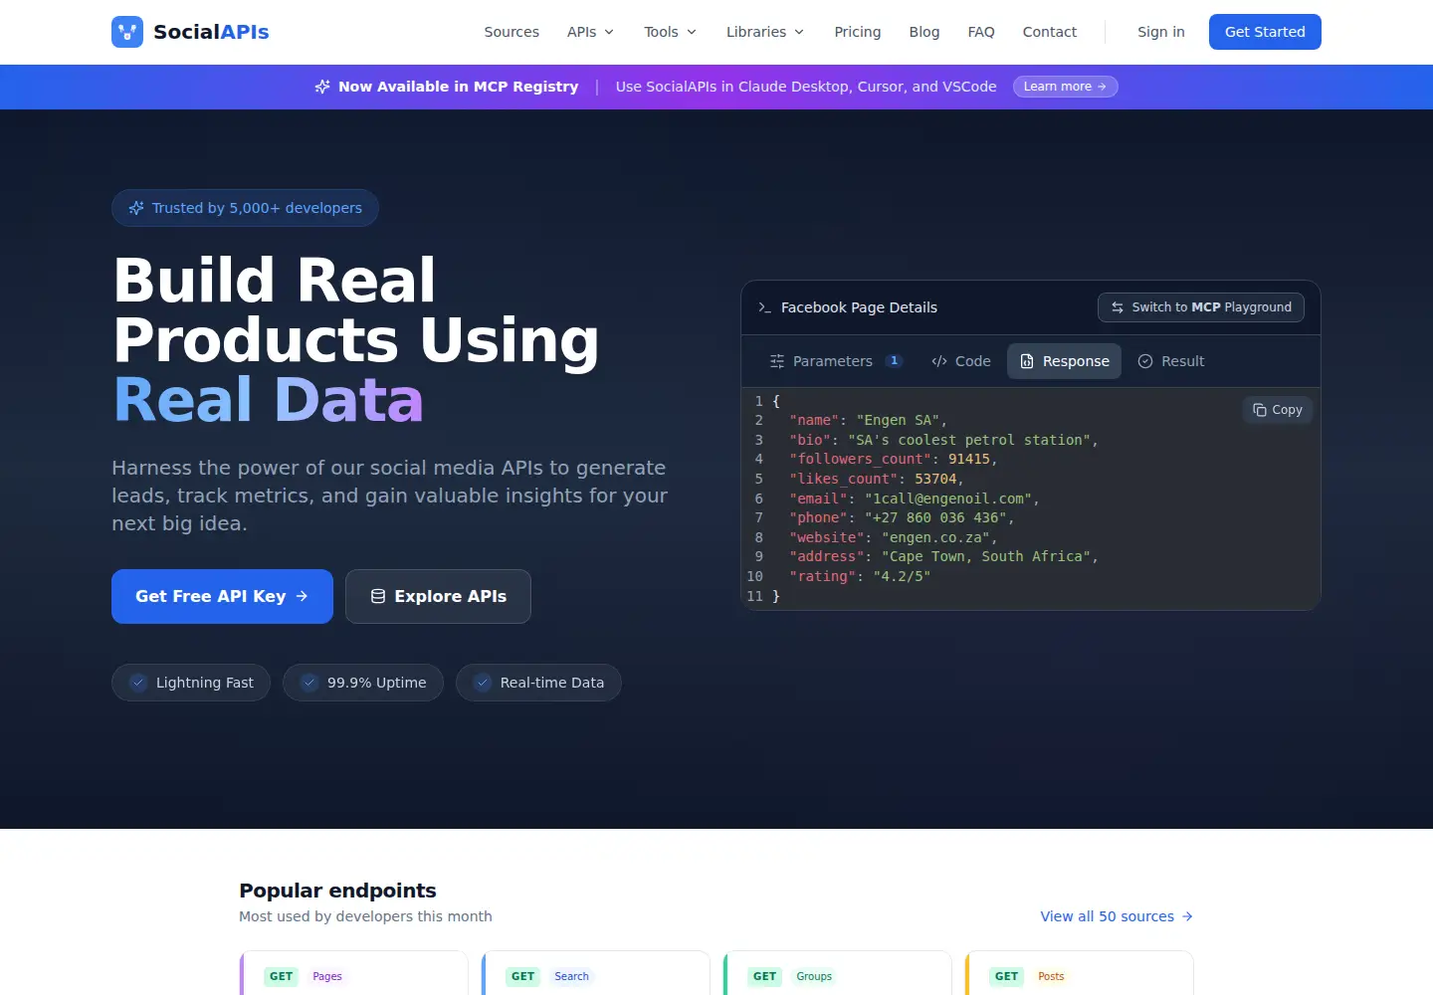Click the swap arrows icon in MCP Playground button
The height and width of the screenshot is (995, 1433).
(x=1118, y=307)
